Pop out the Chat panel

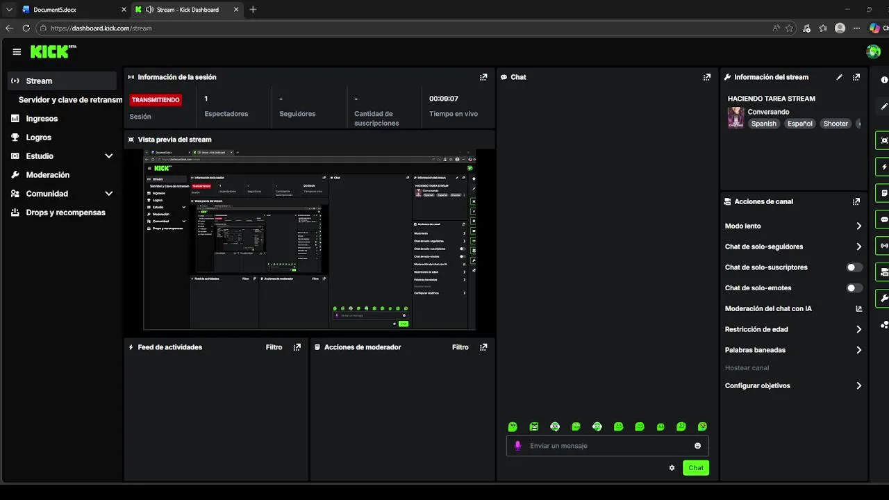pos(707,77)
